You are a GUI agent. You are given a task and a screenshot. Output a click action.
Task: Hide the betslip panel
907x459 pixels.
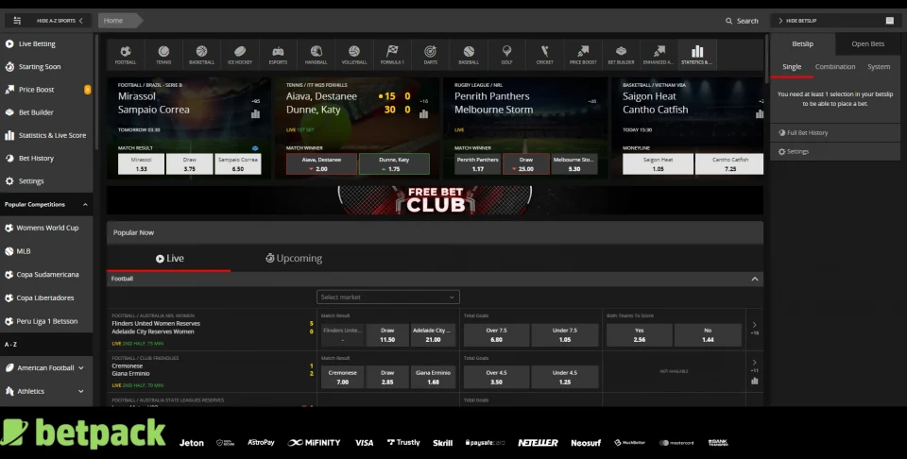[797, 21]
